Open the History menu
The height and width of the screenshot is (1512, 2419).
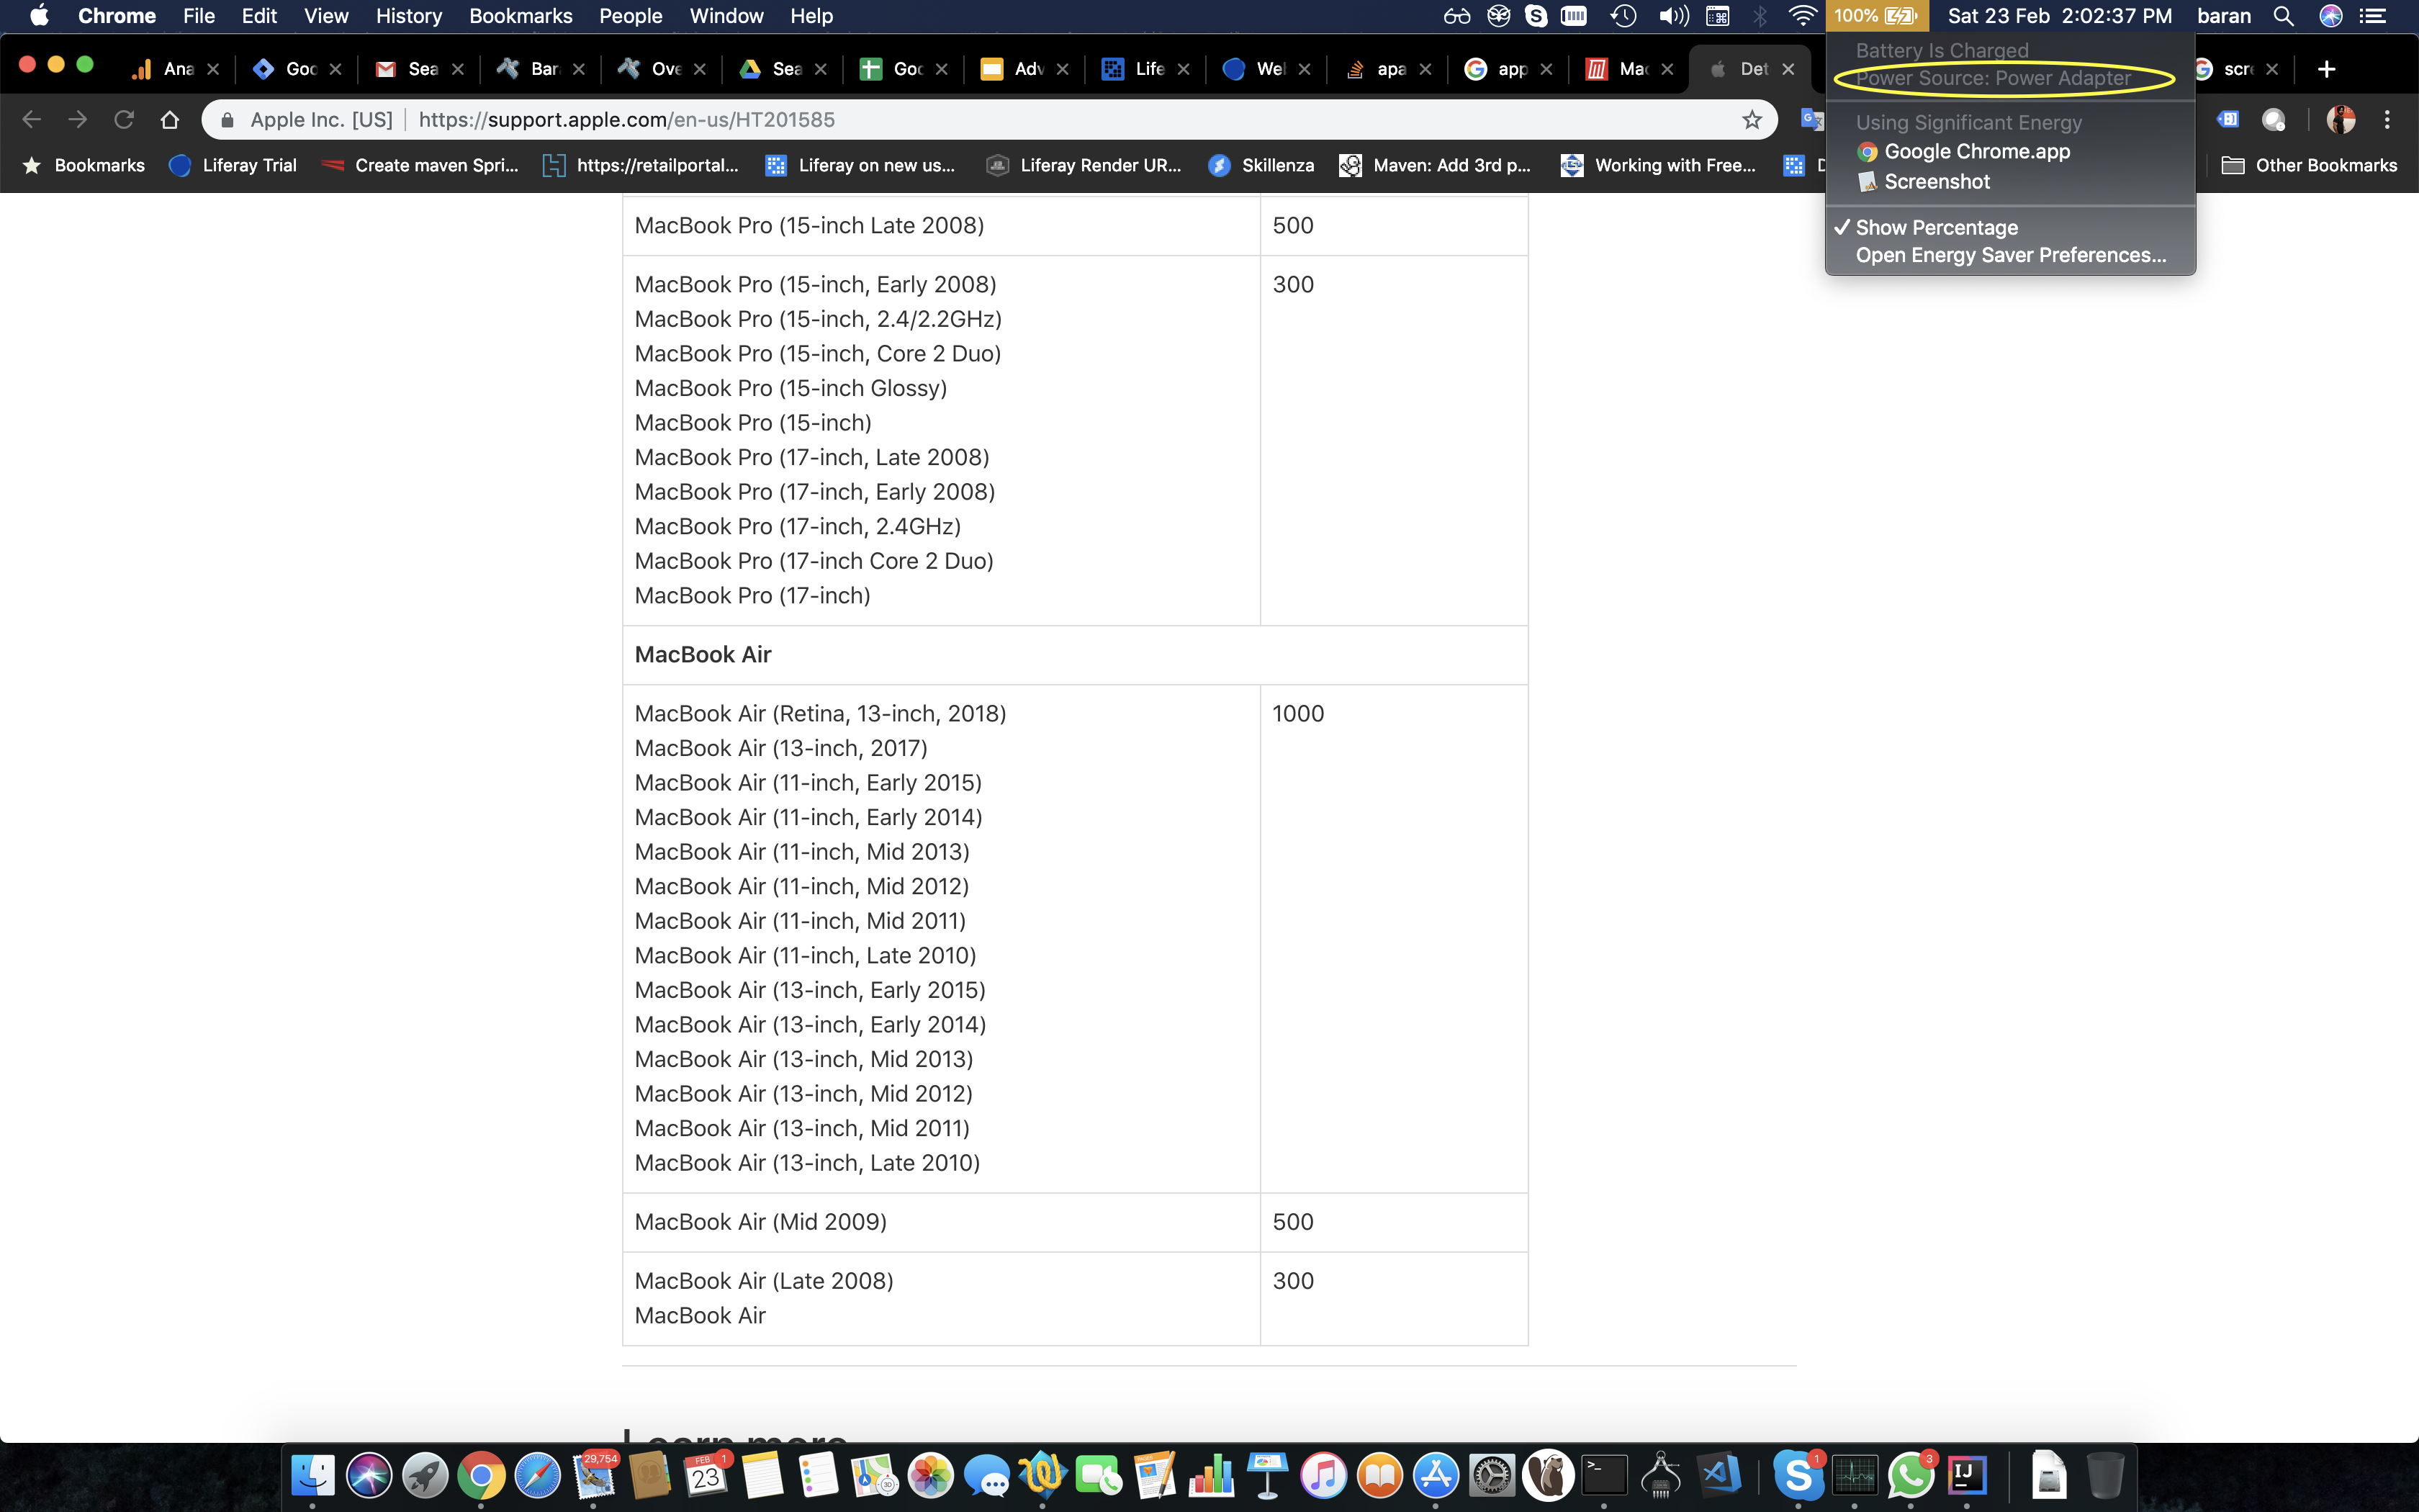[x=407, y=16]
